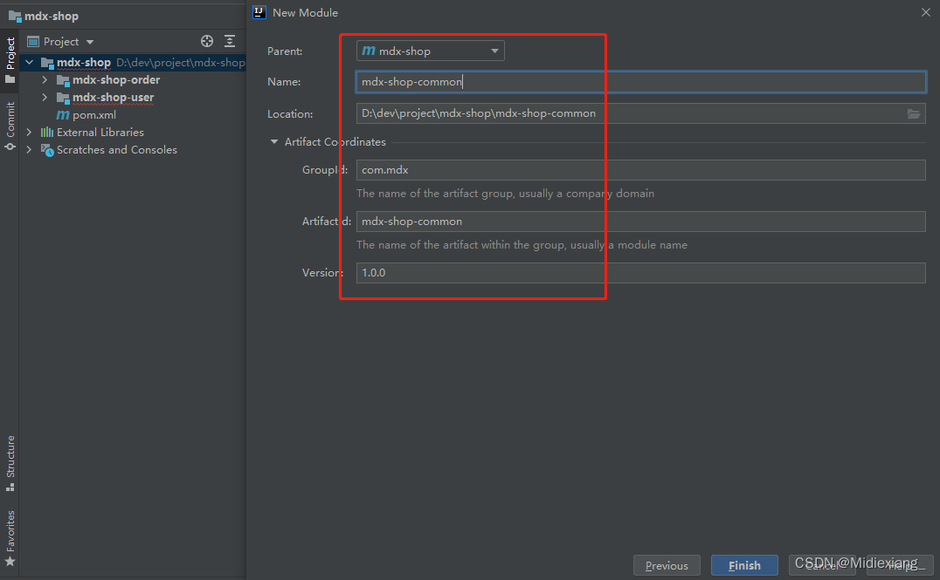The width and height of the screenshot is (940, 580).
Task: Close the New Module dialog
Action: 926,12
